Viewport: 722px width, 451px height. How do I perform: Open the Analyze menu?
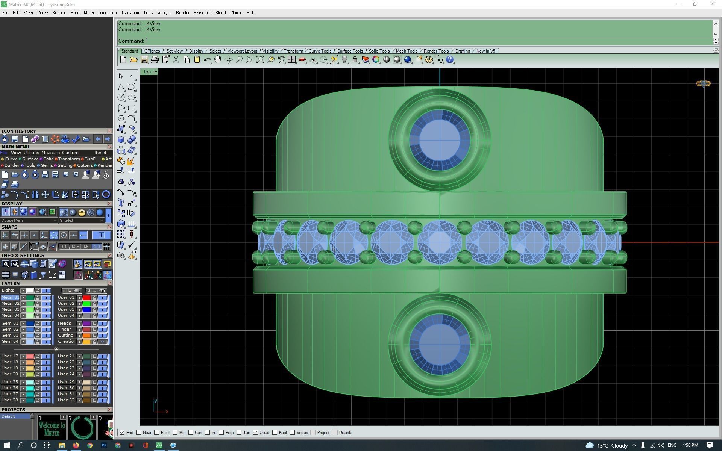click(x=164, y=13)
